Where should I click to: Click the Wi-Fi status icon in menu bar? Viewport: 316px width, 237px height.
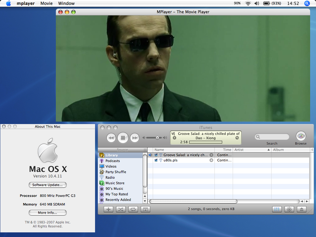tap(248, 3)
